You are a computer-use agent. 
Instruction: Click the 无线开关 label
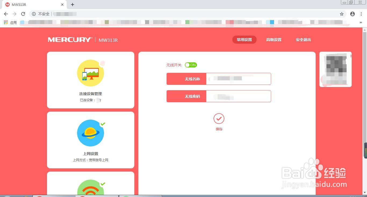coord(174,65)
